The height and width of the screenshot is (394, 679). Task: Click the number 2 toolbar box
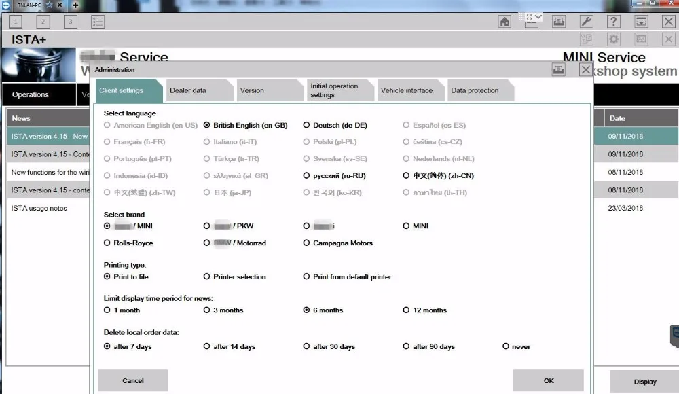tap(43, 21)
